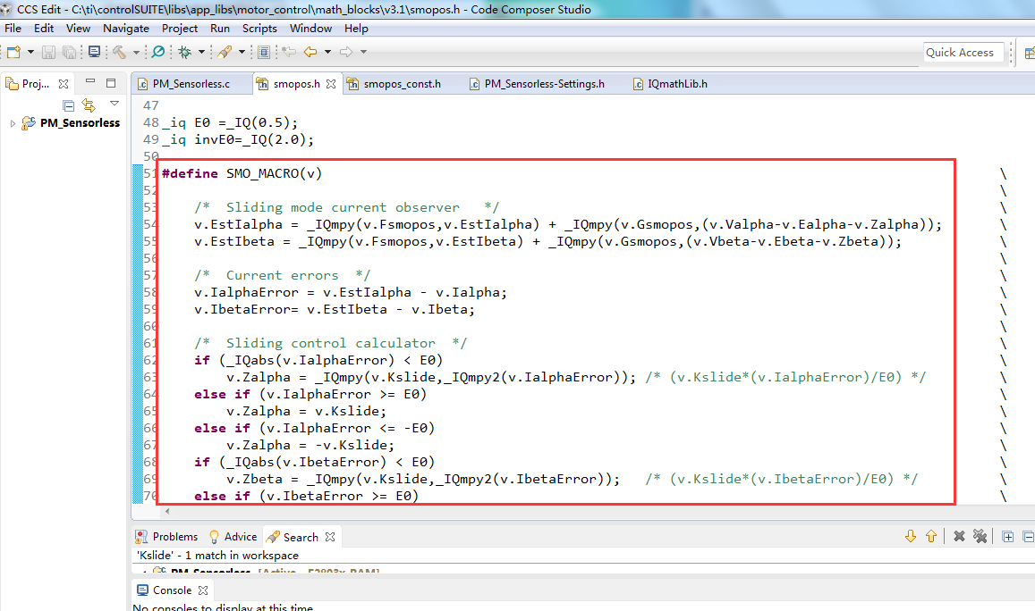Collapse all items in Project Explorer
Image resolution: width=1035 pixels, height=611 pixels.
[68, 105]
